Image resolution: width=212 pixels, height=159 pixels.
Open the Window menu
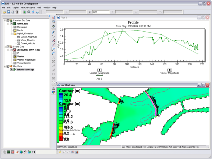[x=47, y=8]
